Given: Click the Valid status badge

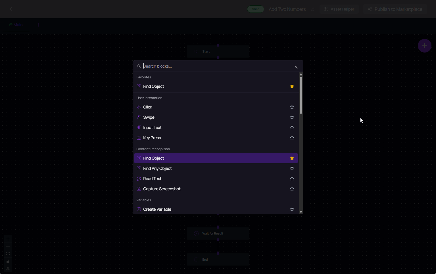Looking at the screenshot, I should click(255, 9).
